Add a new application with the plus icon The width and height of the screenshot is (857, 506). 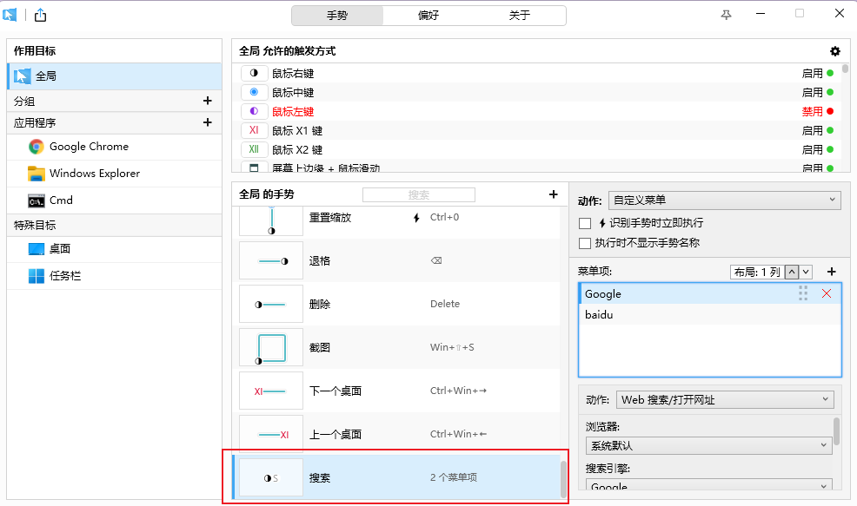point(207,122)
